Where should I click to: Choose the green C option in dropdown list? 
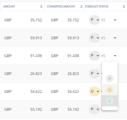[110, 101]
